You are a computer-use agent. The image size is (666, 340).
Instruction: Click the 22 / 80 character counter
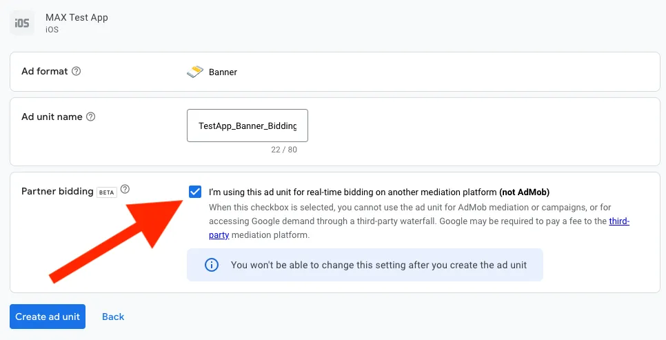[x=283, y=149]
